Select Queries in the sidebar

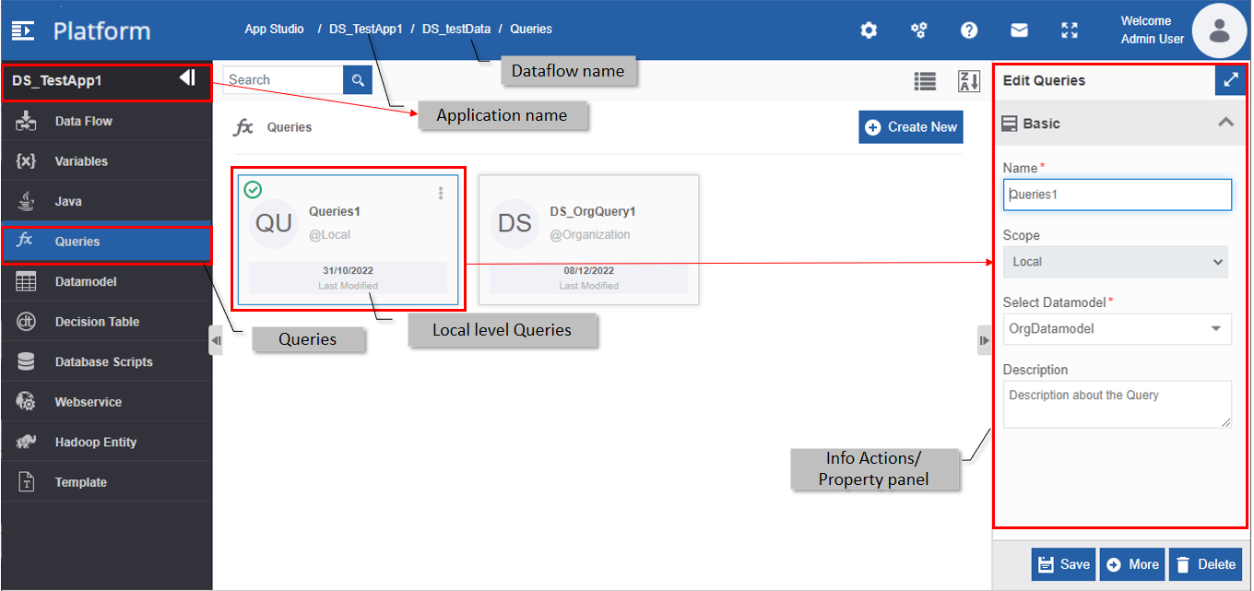coord(107,242)
